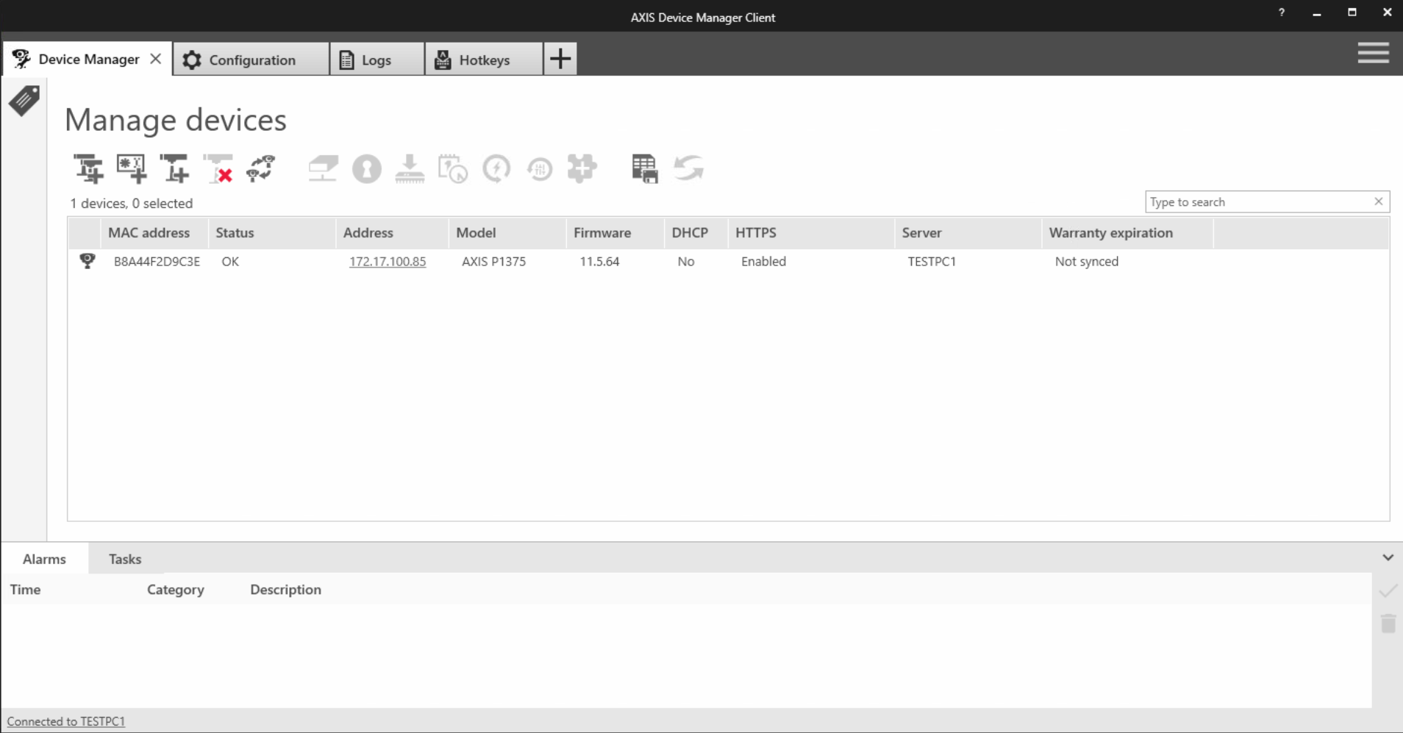Screen dimensions: 1403x733
Task: Switch to the Tasks tab
Action: coord(124,559)
